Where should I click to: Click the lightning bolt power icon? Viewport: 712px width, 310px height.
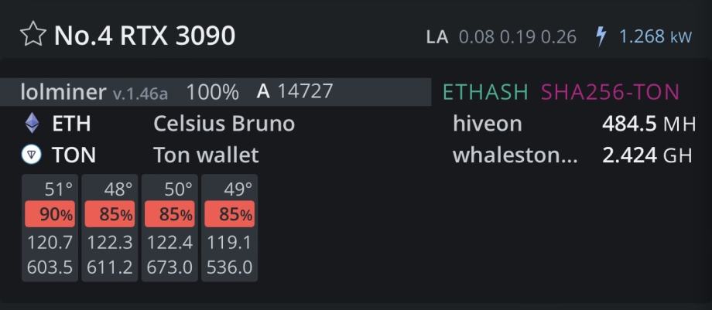(x=601, y=36)
